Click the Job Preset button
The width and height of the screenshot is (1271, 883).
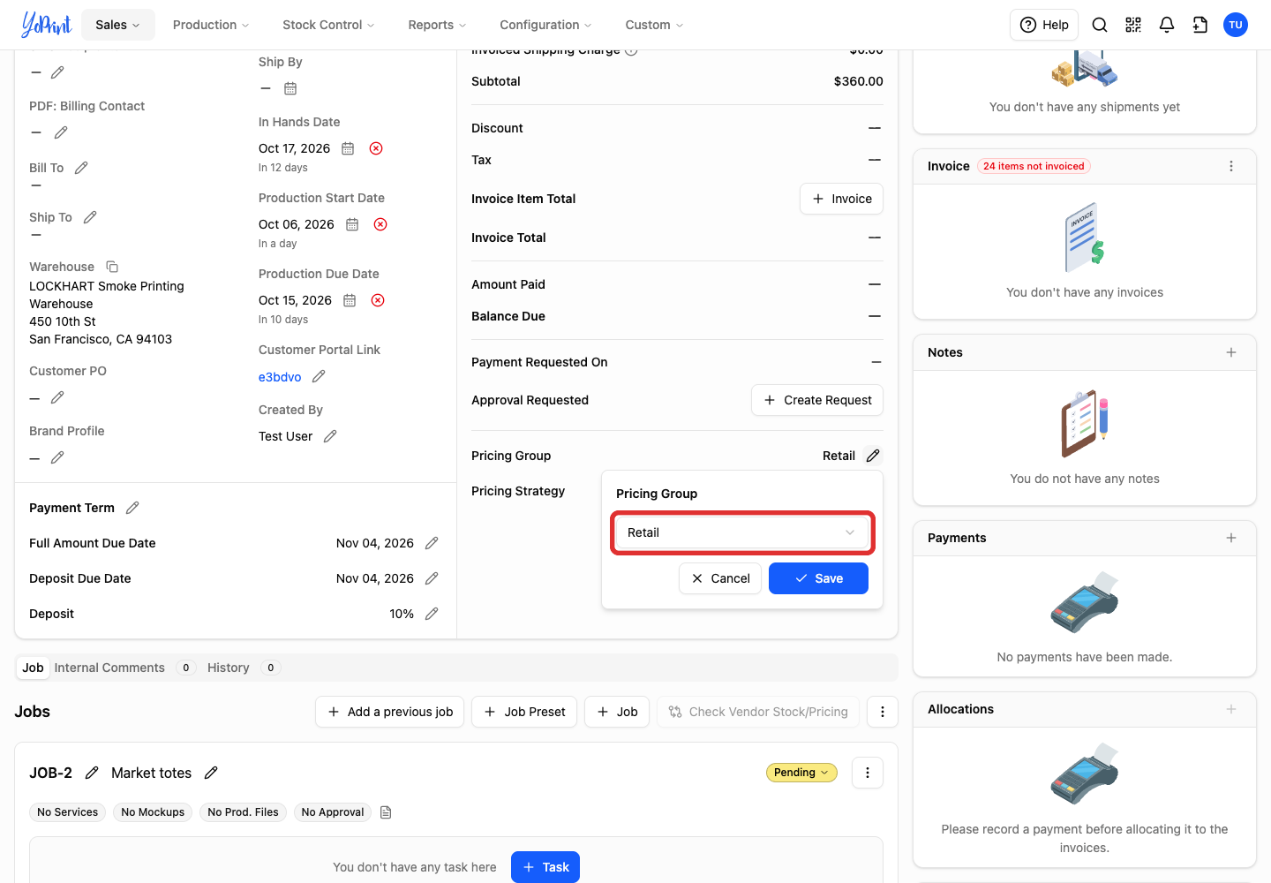coord(524,712)
